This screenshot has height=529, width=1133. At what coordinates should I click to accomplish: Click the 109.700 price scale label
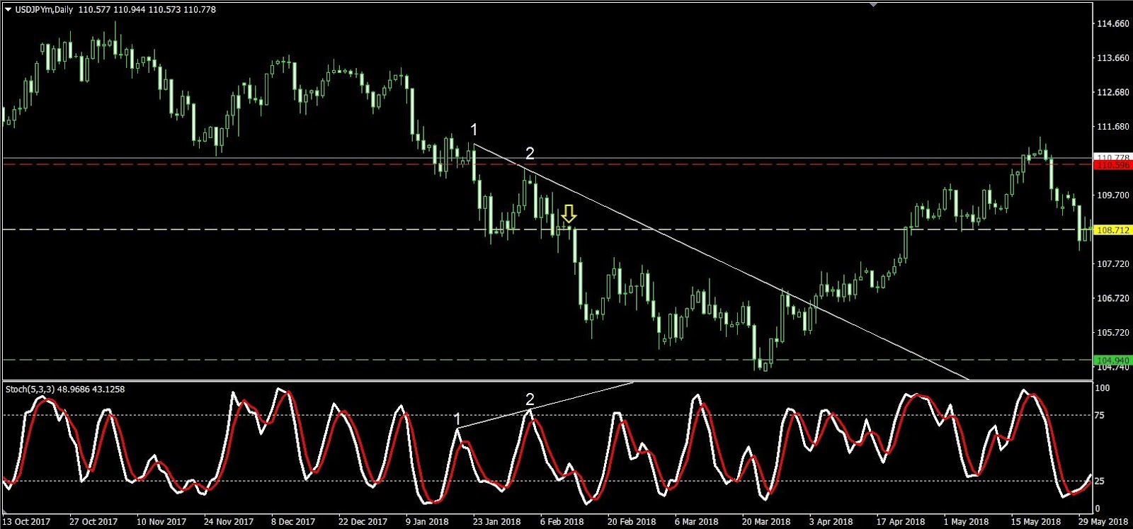[x=1112, y=195]
